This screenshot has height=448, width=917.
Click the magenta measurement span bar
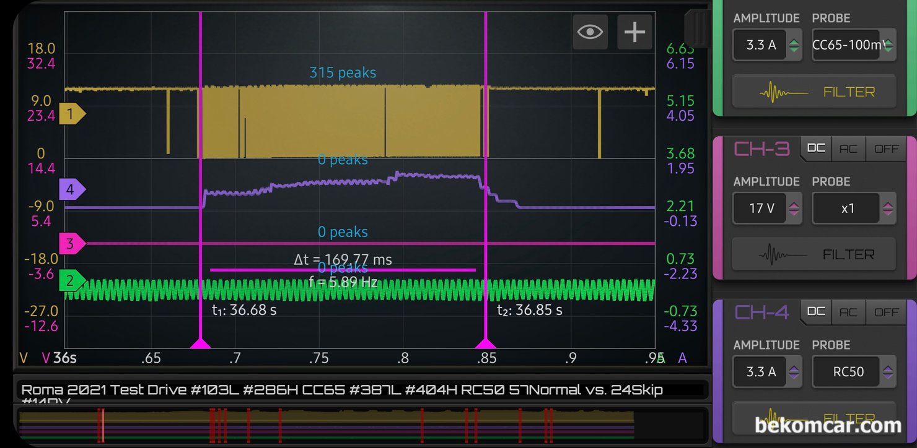[x=343, y=270]
